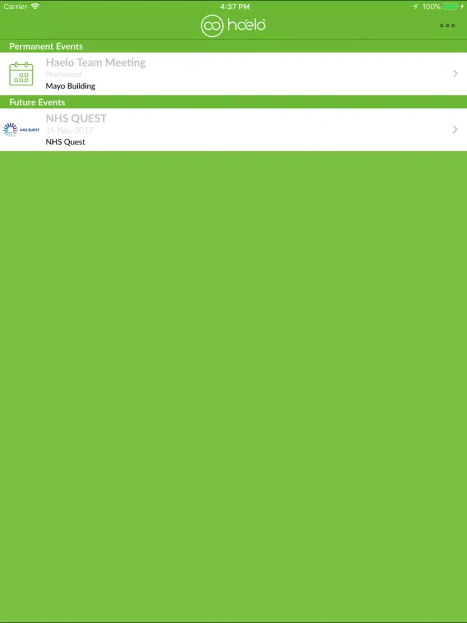Tap the 4:37 PM clock

click(x=235, y=6)
